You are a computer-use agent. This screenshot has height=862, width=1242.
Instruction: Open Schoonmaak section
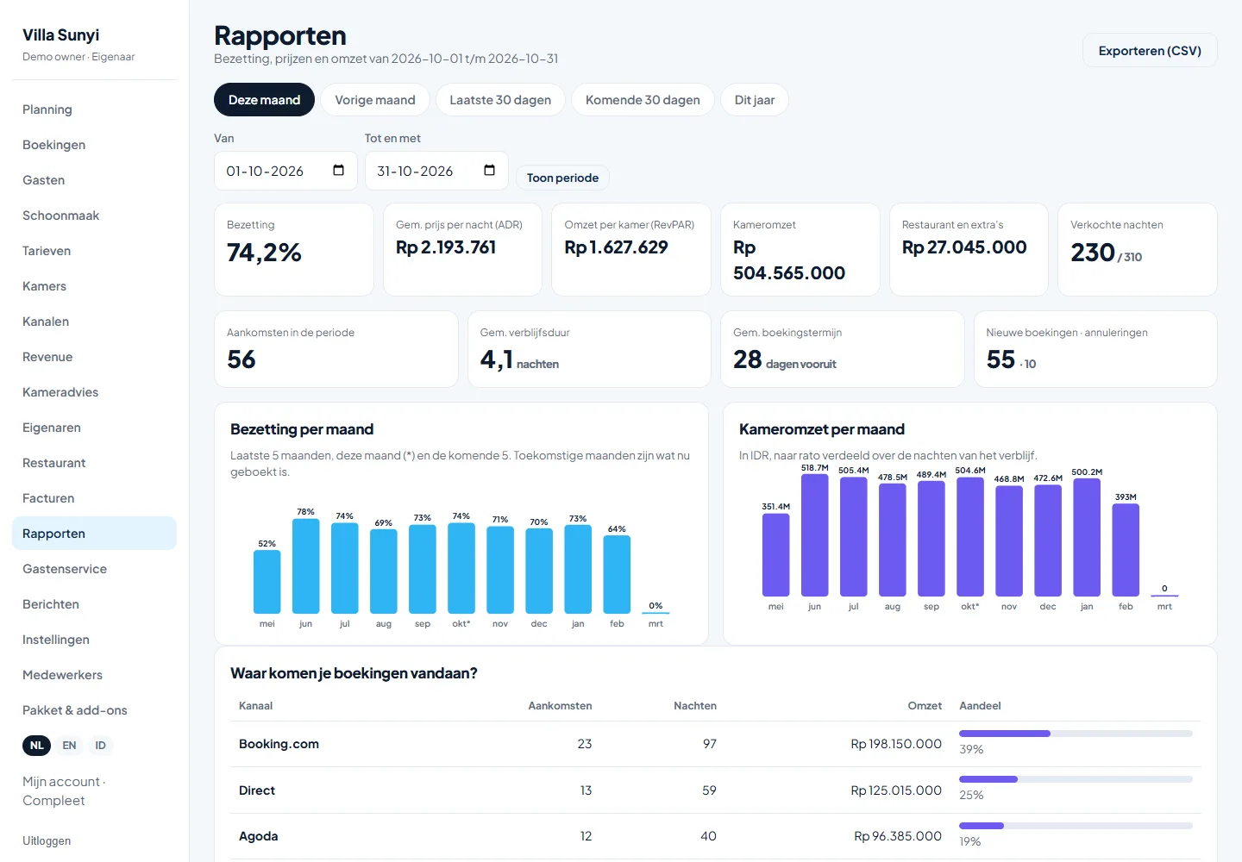[94, 215]
